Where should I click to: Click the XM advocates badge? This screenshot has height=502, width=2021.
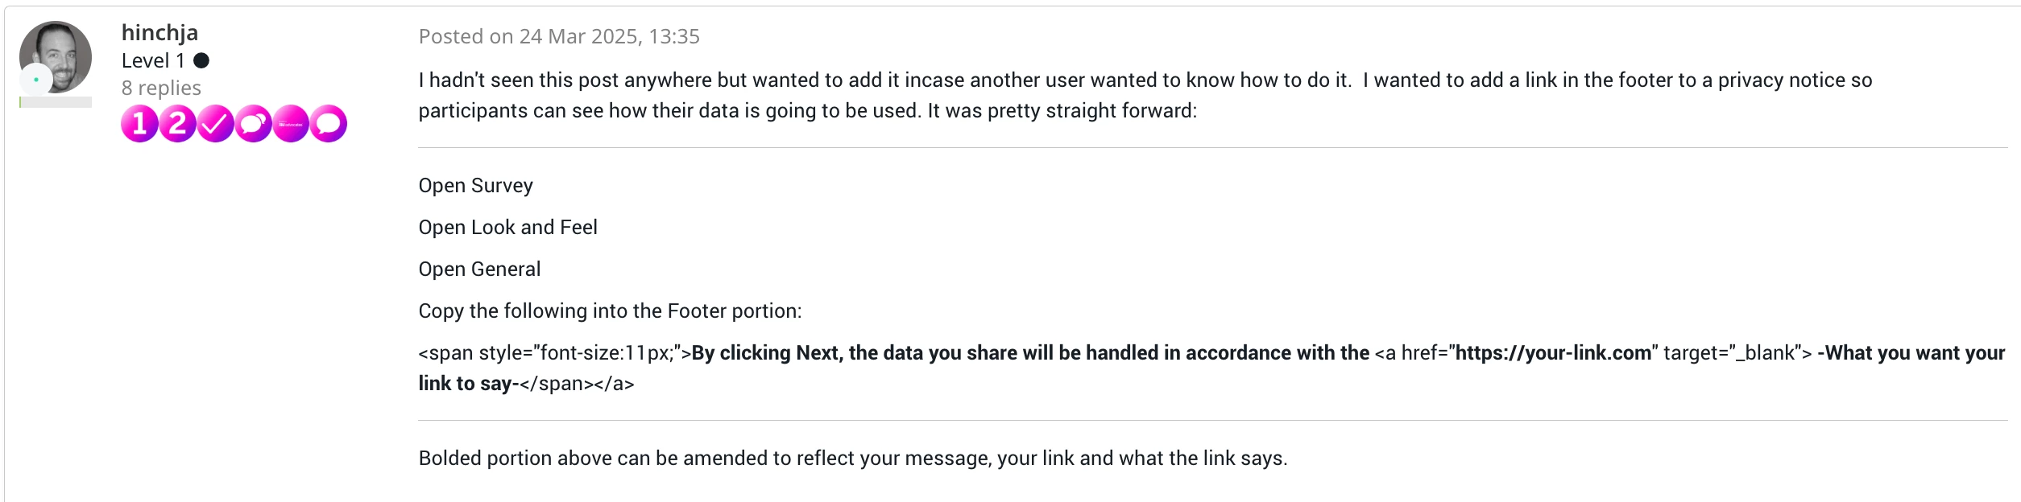291,124
